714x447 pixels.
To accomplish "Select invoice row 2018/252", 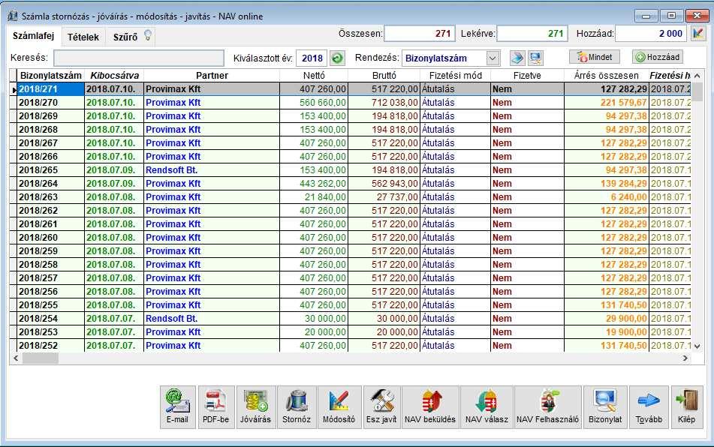I will 351,346.
